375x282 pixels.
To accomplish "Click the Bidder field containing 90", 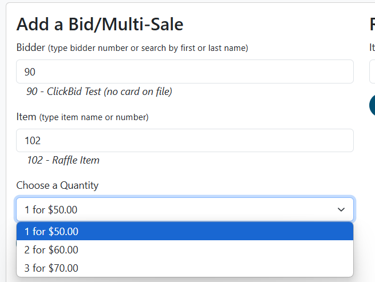I will 184,72.
